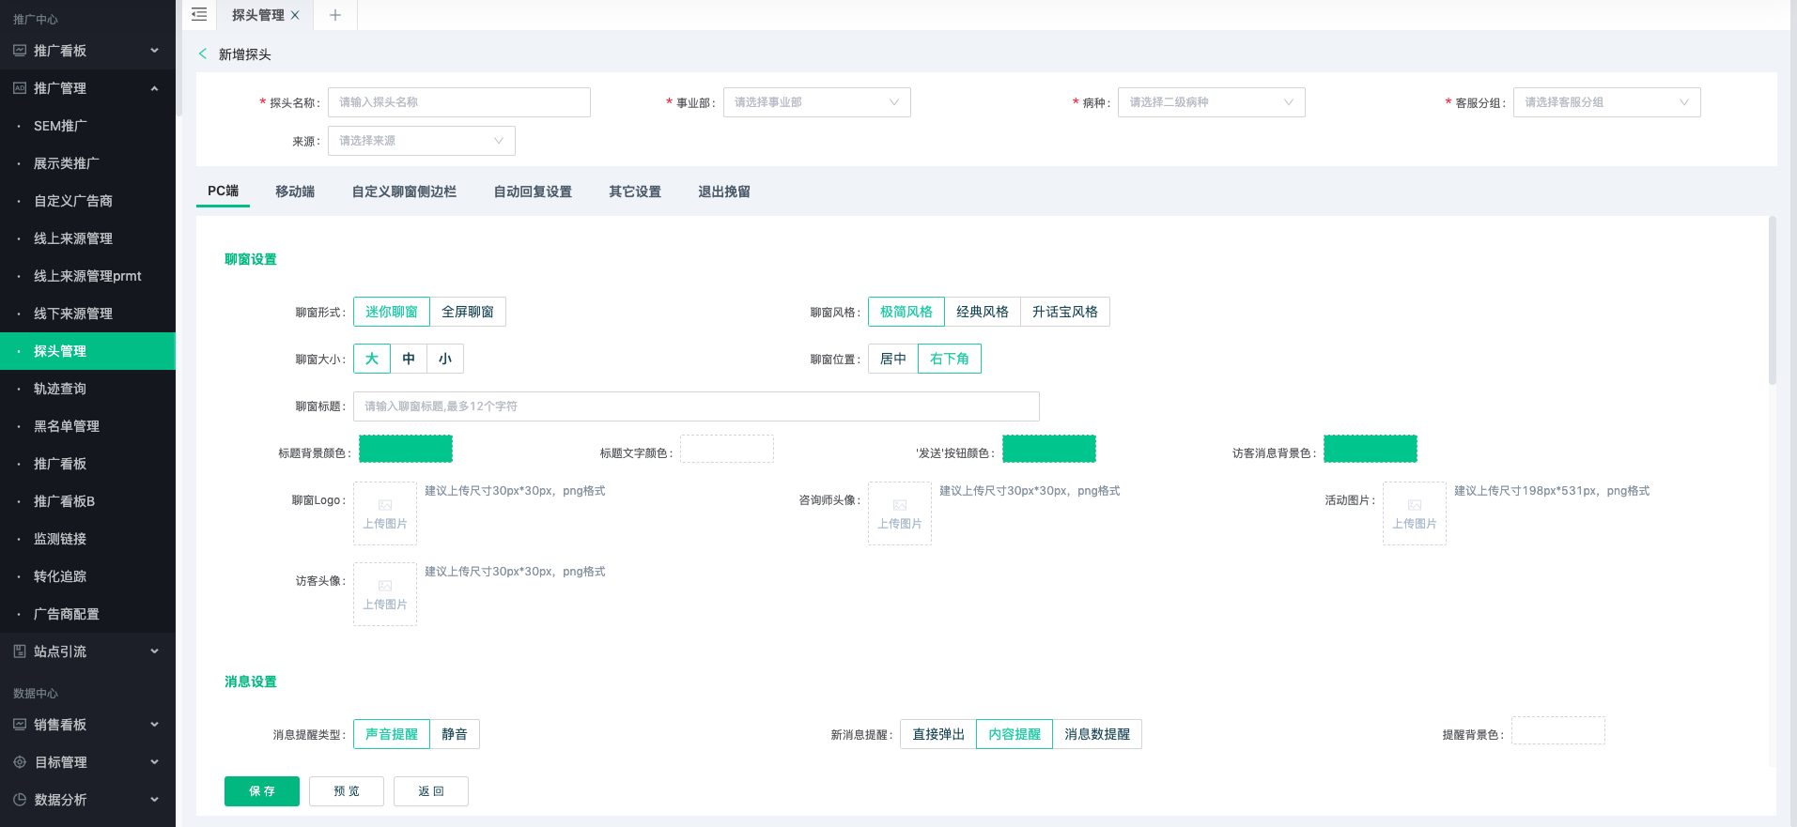Go back using the arrow beside 新增探头
The width and height of the screenshot is (1797, 827).
tap(203, 54)
